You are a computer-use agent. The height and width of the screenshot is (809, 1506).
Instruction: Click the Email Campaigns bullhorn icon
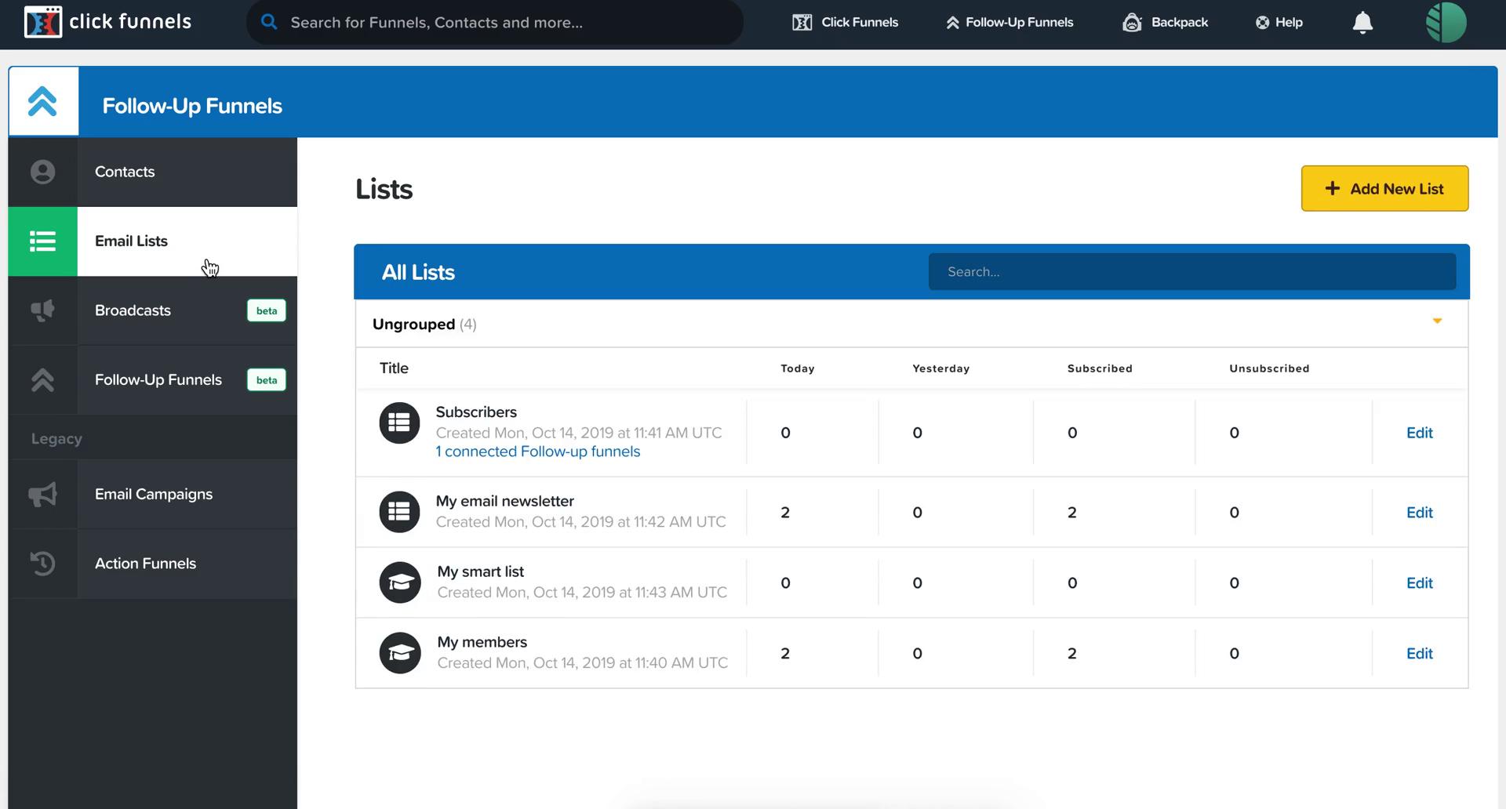pyautogui.click(x=42, y=494)
